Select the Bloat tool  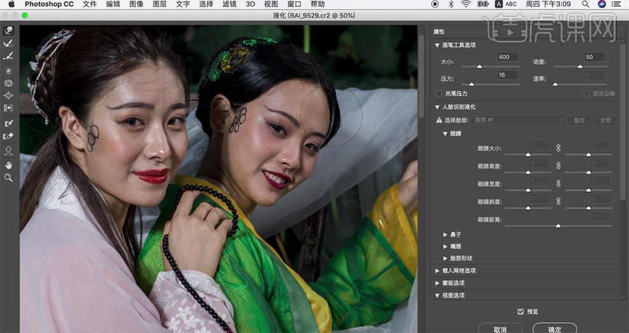pyautogui.click(x=9, y=95)
